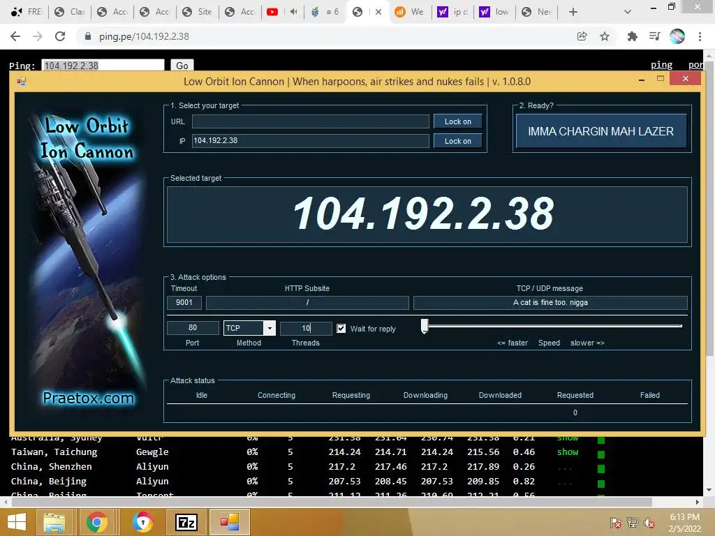This screenshot has height=536, width=715.
Task: Go back using the browser back arrow
Action: (15, 36)
